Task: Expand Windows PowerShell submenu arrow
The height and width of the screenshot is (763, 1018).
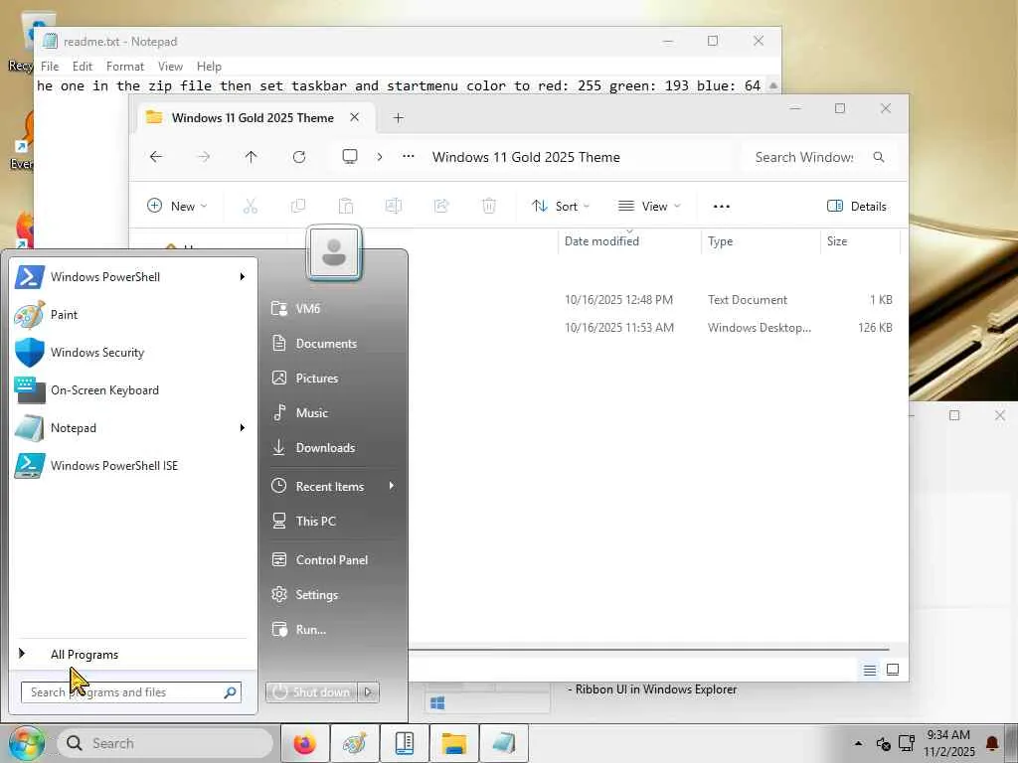Action: click(x=243, y=277)
